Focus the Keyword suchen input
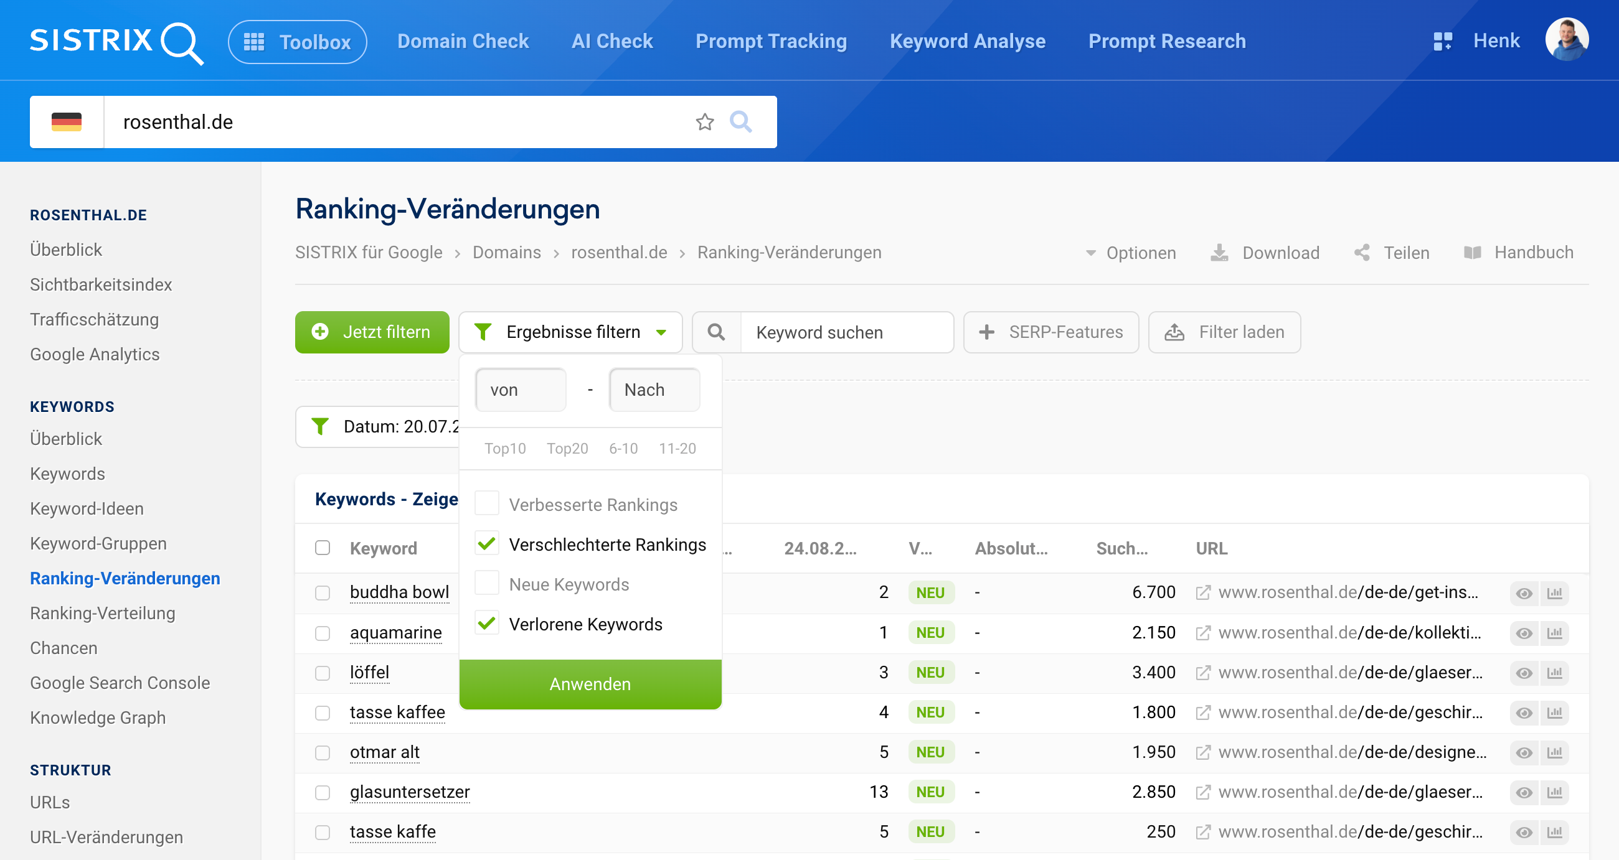This screenshot has width=1619, height=860. pos(847,332)
